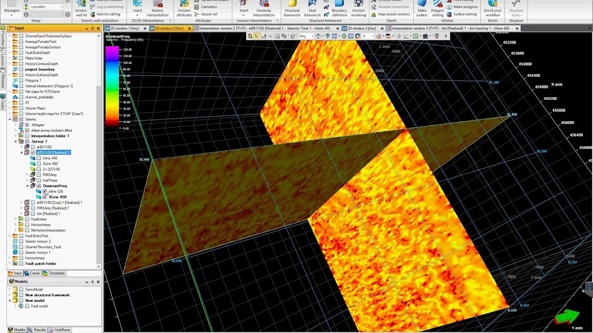Image resolution: width=593 pixels, height=333 pixels.
Task: Open Seismic interpretation in the ribbon
Action: point(158,9)
